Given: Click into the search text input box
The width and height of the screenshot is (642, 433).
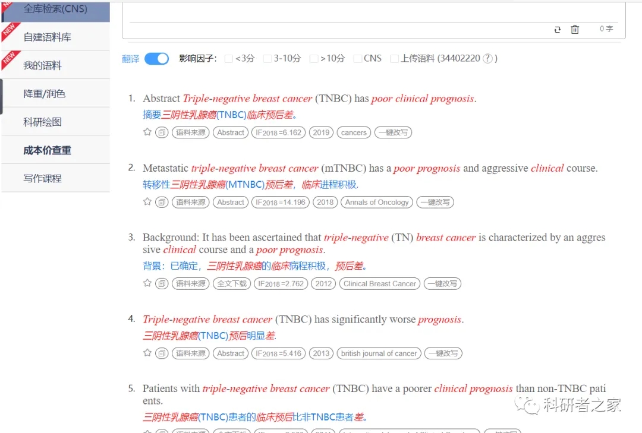Looking at the screenshot, I should [x=373, y=11].
